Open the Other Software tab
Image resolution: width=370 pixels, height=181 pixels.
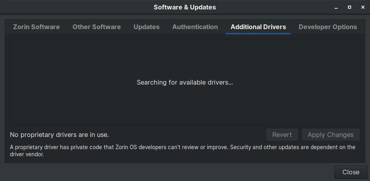coord(97,27)
